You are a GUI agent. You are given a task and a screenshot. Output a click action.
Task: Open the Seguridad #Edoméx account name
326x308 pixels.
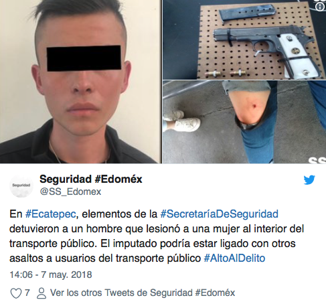(x=91, y=179)
